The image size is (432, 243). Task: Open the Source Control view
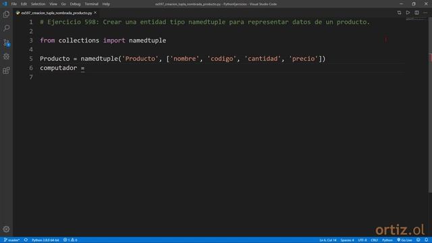[x=6, y=43]
